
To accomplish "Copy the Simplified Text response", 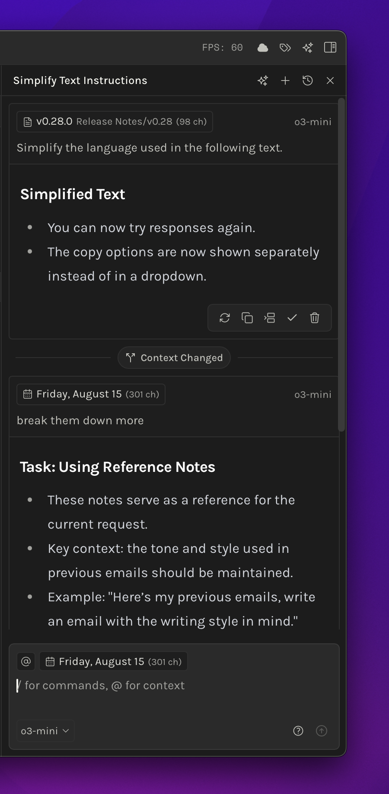I will 247,318.
